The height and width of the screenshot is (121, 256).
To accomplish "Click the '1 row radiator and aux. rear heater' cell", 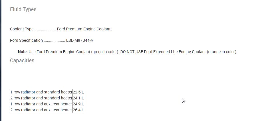I will [x=41, y=104].
